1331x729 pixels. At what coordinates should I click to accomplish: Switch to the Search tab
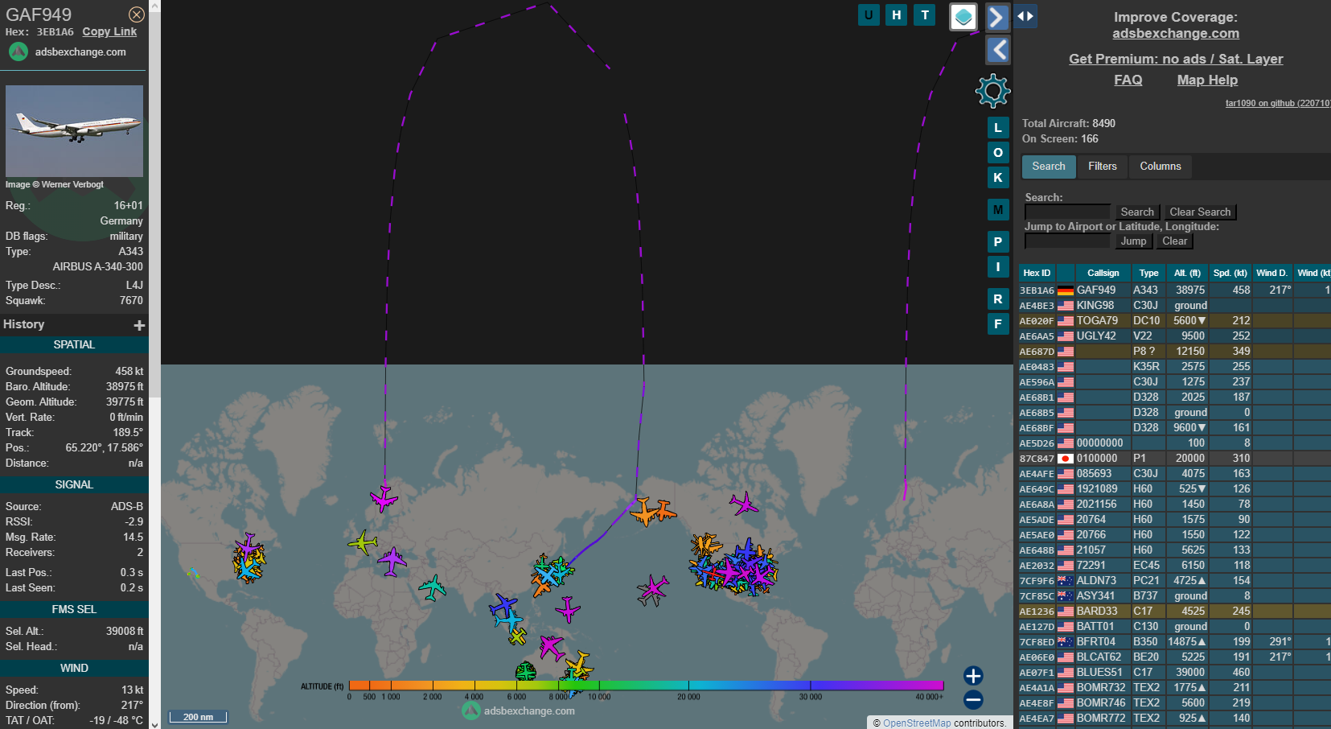(x=1049, y=167)
